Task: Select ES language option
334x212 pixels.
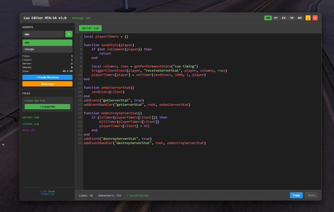Action: [x=283, y=18]
